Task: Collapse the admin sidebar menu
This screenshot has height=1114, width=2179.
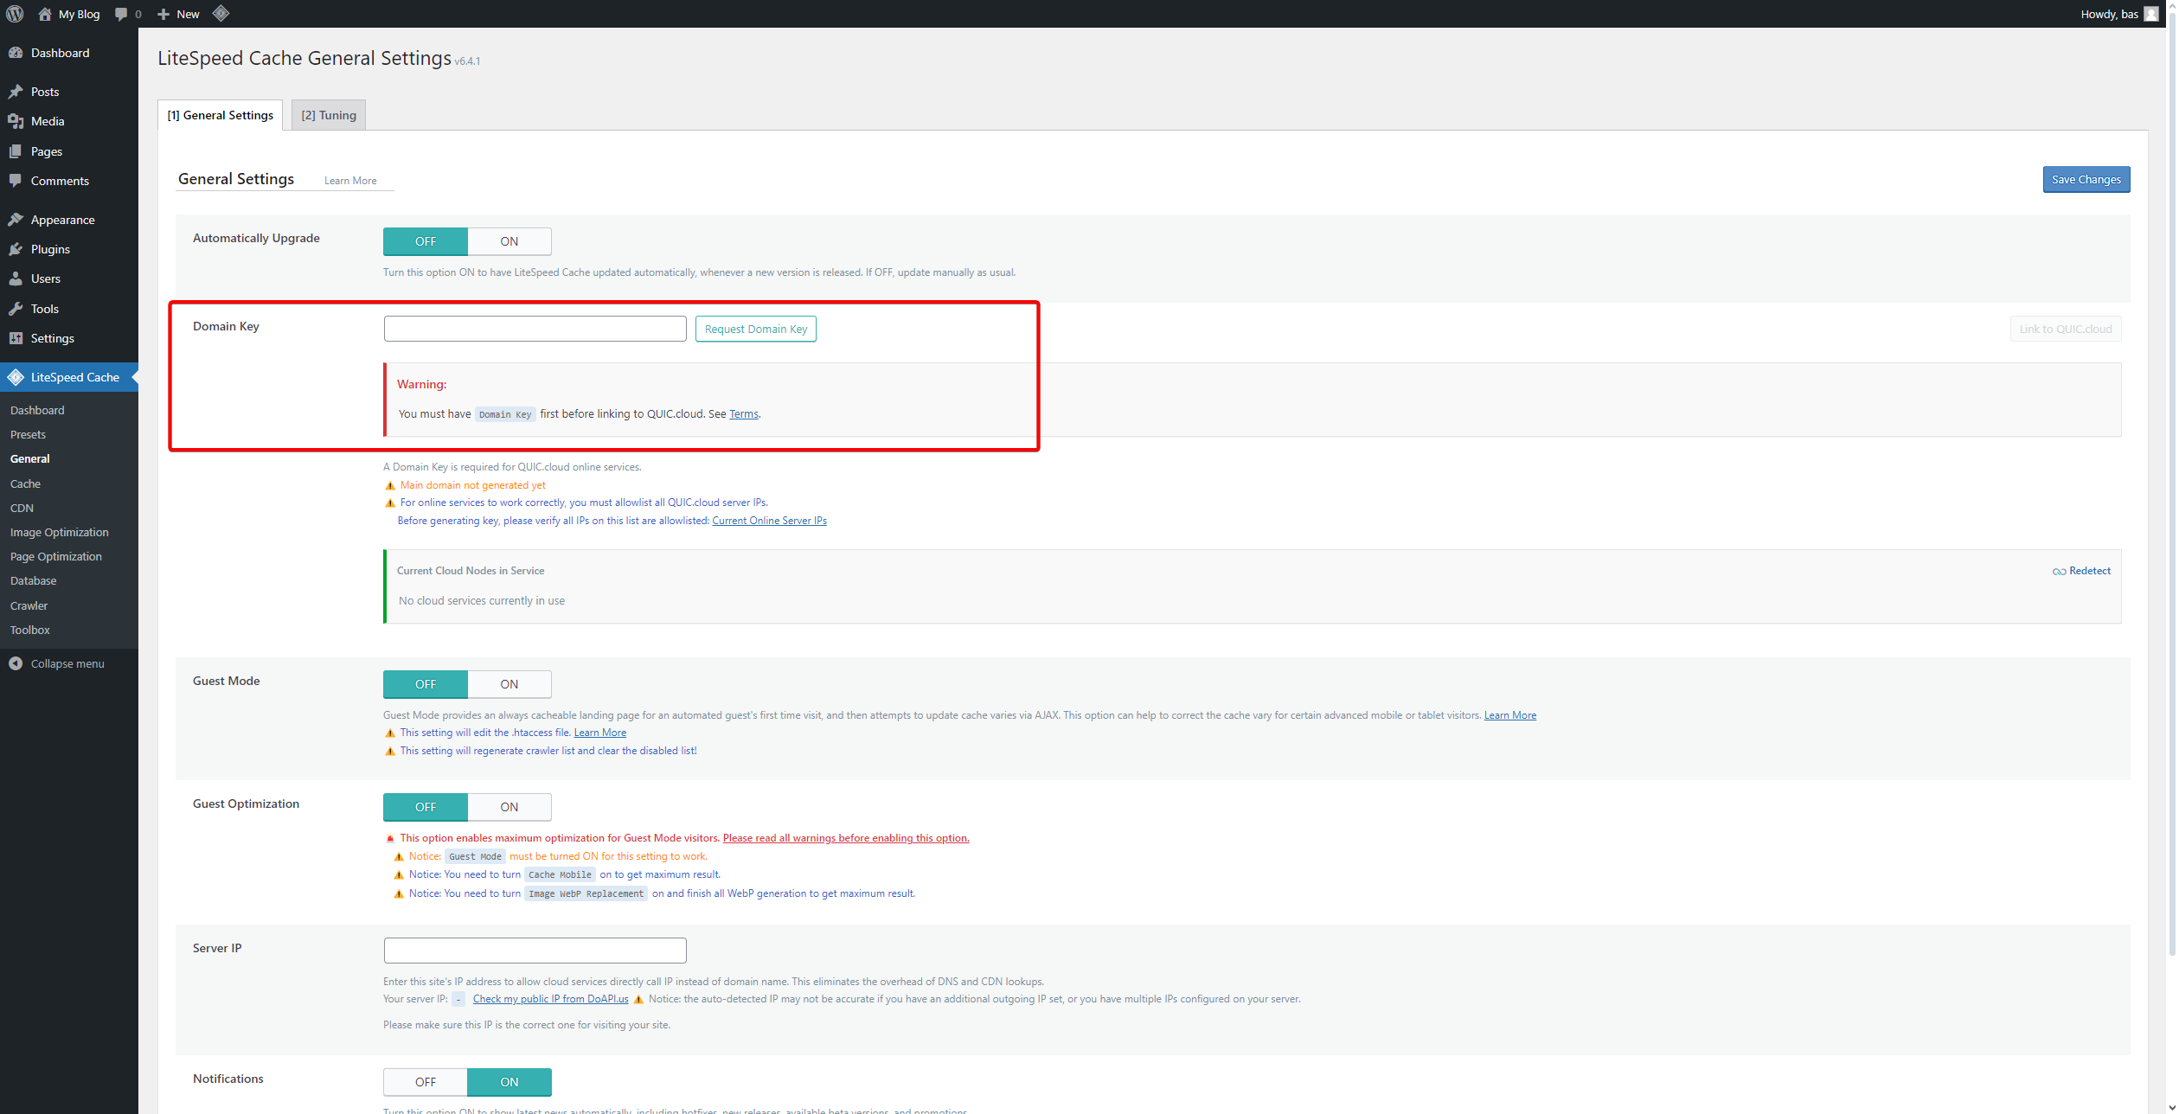Action: [x=57, y=663]
